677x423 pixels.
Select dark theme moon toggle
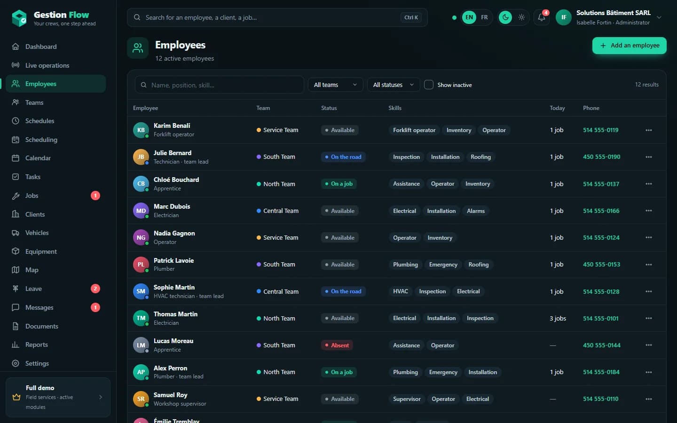point(505,17)
